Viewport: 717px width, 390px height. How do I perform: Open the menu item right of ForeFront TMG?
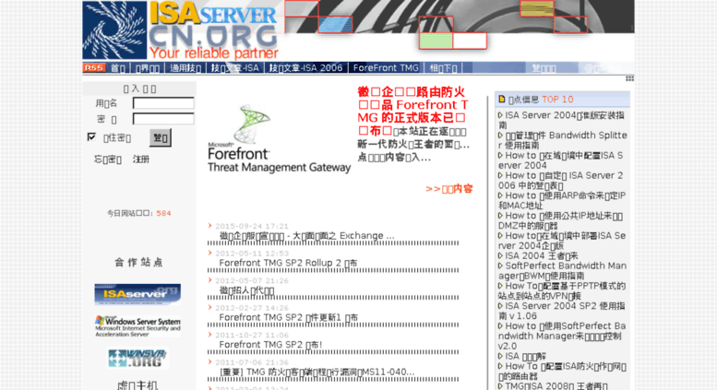coord(444,68)
